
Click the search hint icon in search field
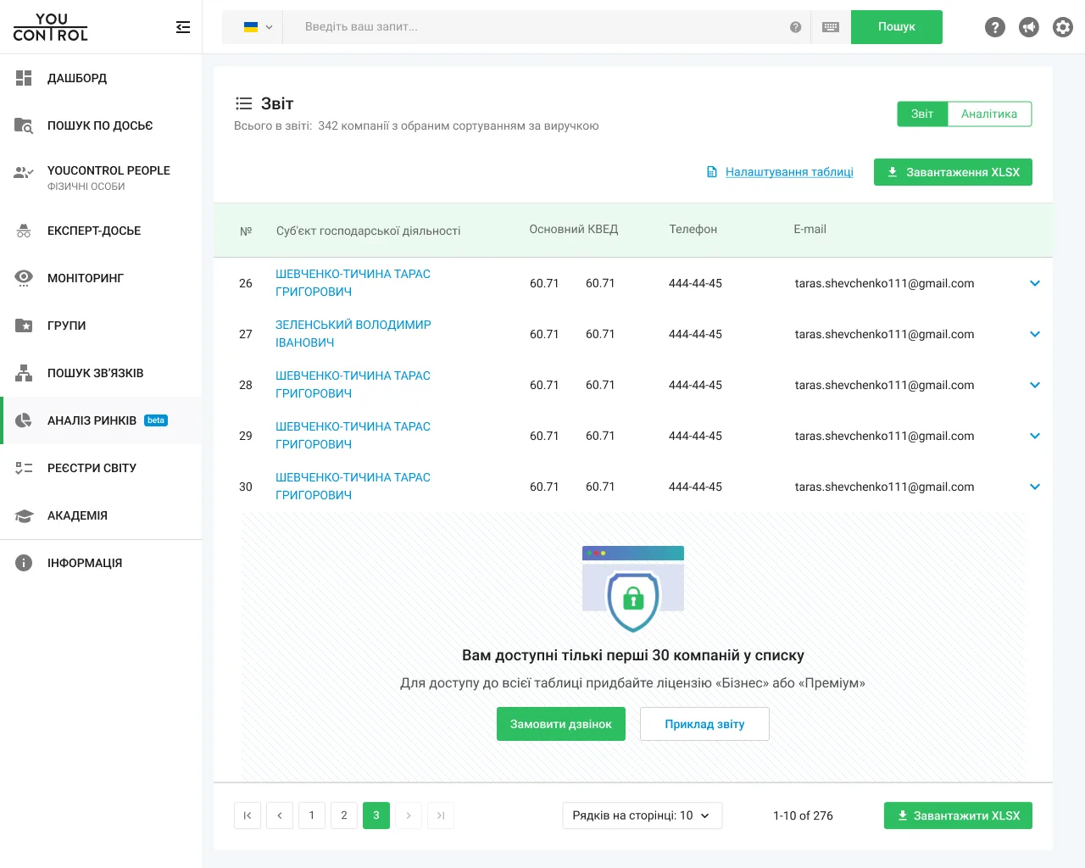[795, 27]
